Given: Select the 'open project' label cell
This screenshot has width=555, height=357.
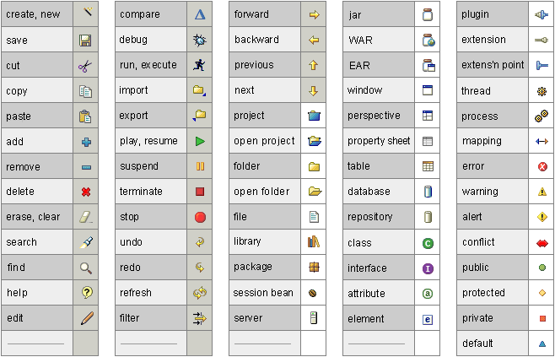Looking at the screenshot, I should (x=265, y=141).
